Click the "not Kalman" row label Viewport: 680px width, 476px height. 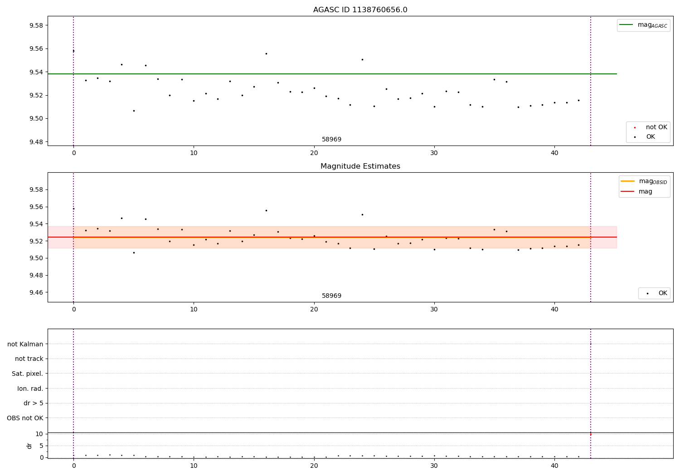click(25, 345)
